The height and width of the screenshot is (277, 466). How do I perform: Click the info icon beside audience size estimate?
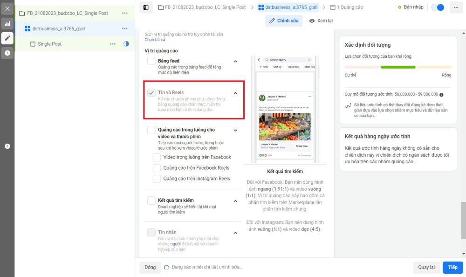point(441,95)
